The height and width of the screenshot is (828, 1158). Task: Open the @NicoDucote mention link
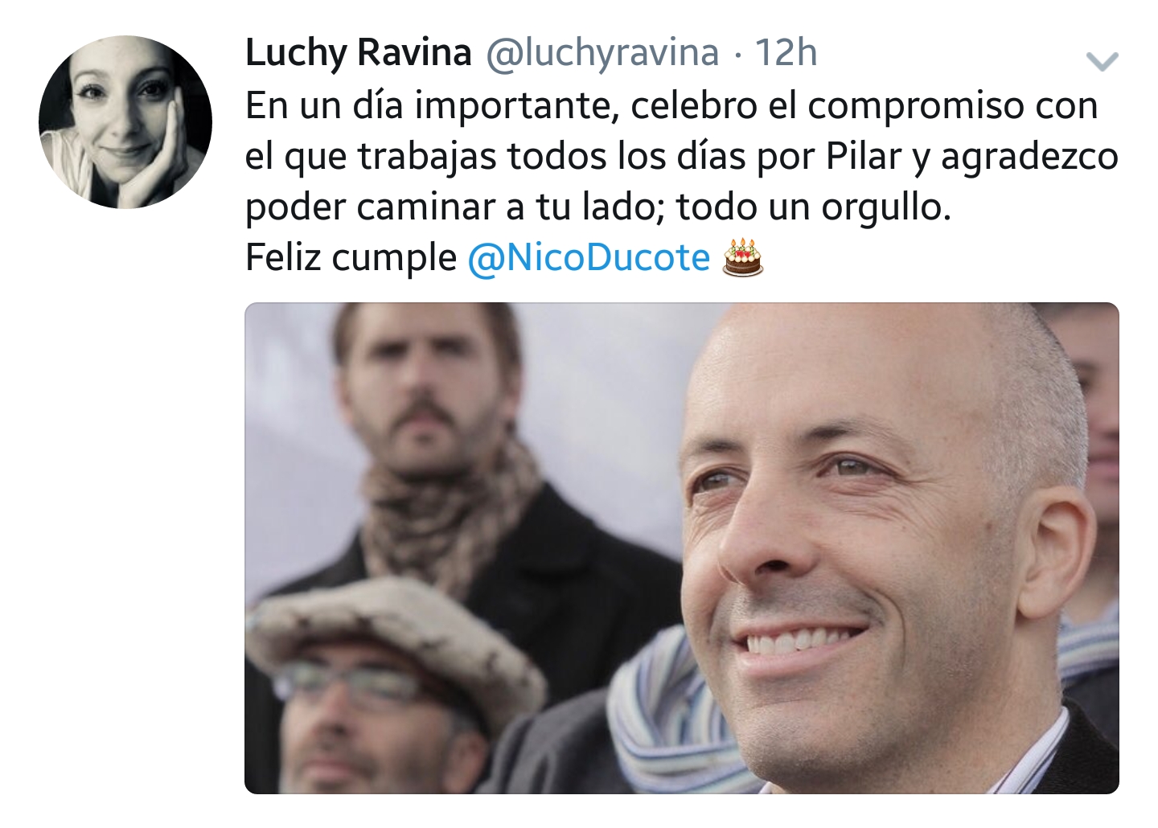click(x=589, y=258)
